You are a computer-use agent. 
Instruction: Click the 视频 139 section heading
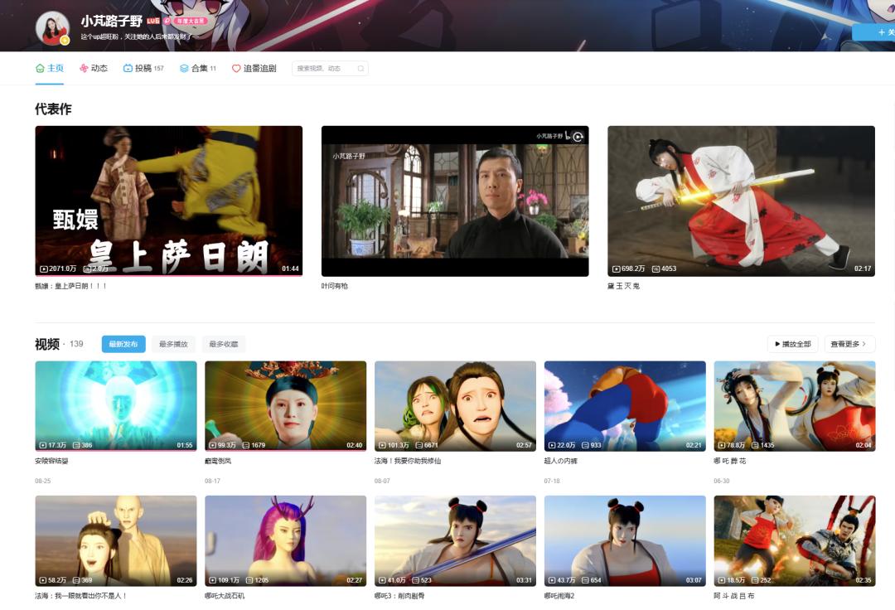(60, 344)
